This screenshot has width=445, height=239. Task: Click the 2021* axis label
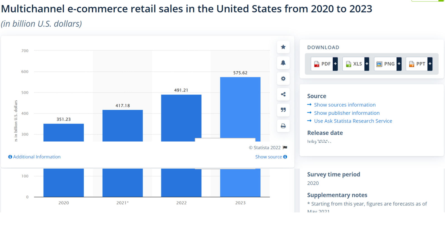pos(123,203)
